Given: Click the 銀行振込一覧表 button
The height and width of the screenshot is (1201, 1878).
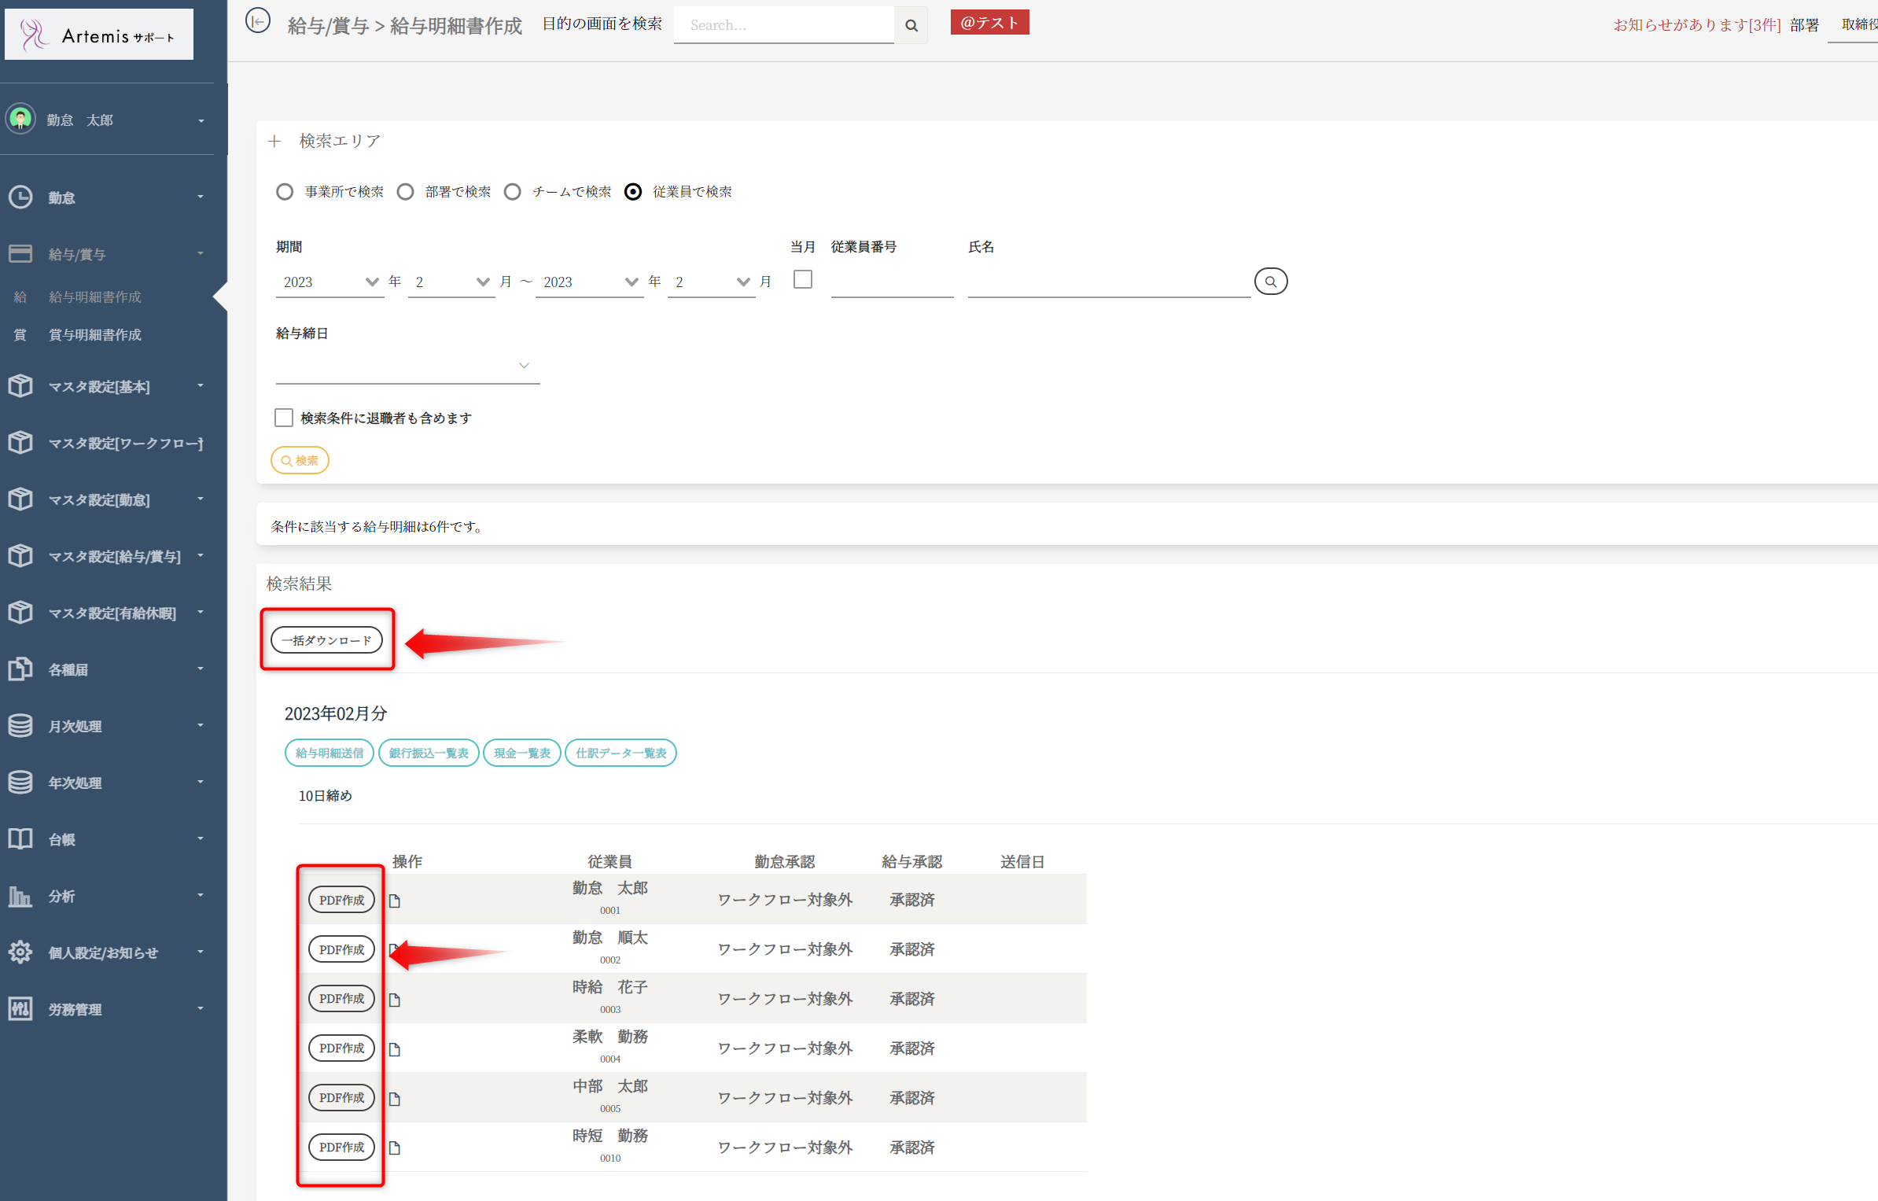Looking at the screenshot, I should coord(429,753).
